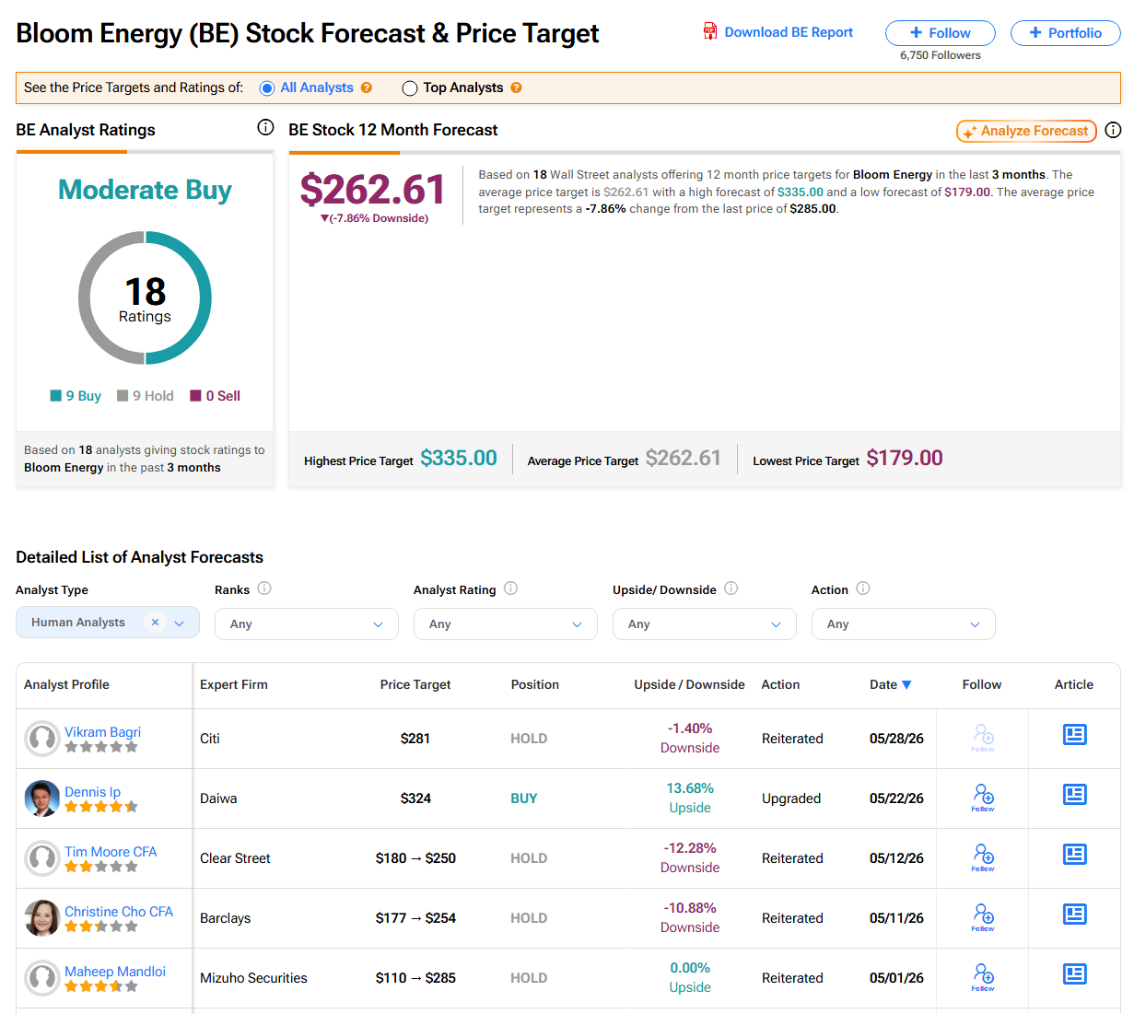This screenshot has height=1014, width=1134.
Task: Click the gray 9 Hold legend swatch
Action: (123, 396)
